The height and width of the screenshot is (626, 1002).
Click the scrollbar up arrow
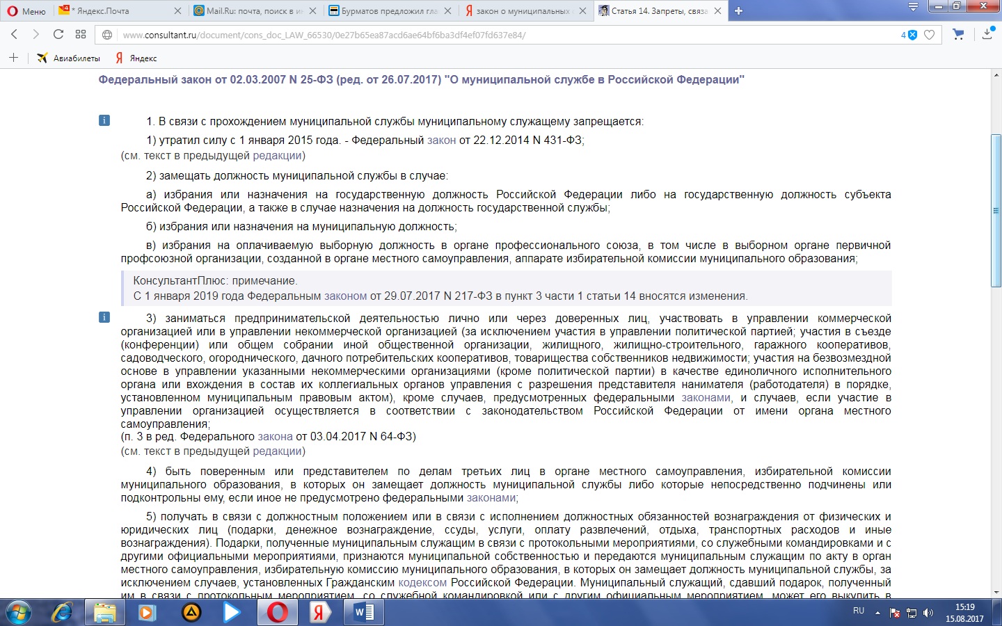996,76
